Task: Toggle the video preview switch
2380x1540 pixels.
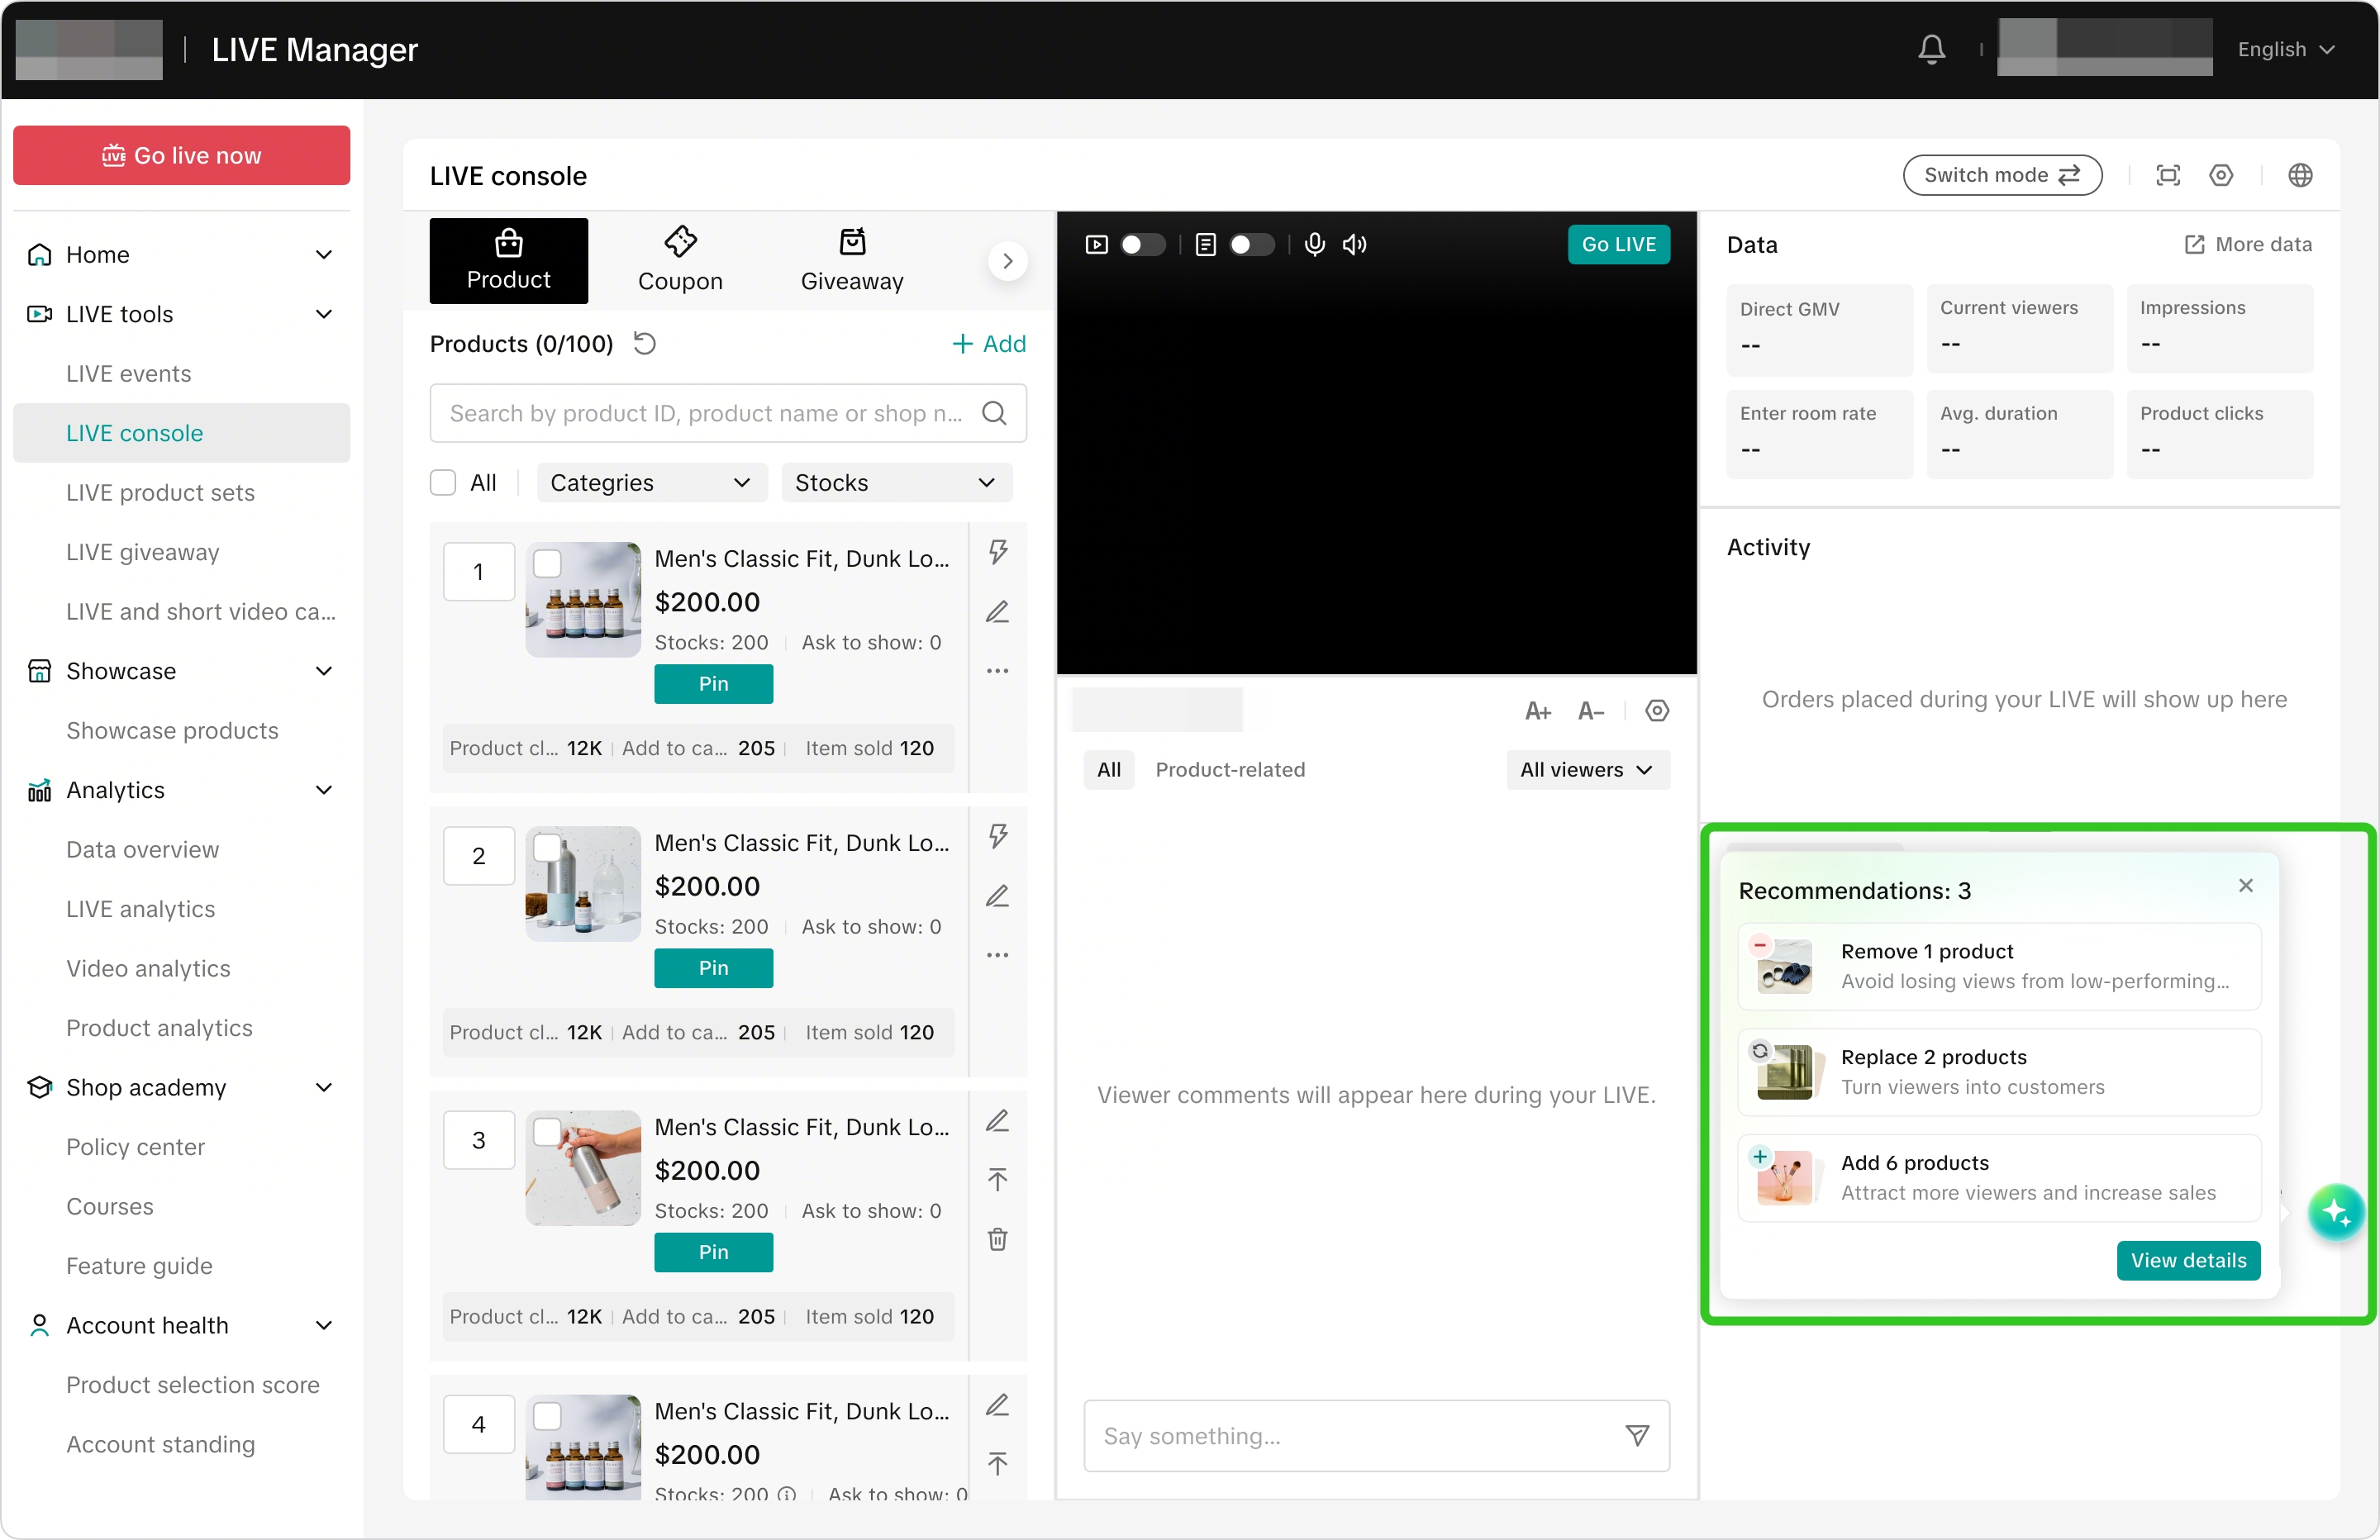Action: tap(1142, 244)
